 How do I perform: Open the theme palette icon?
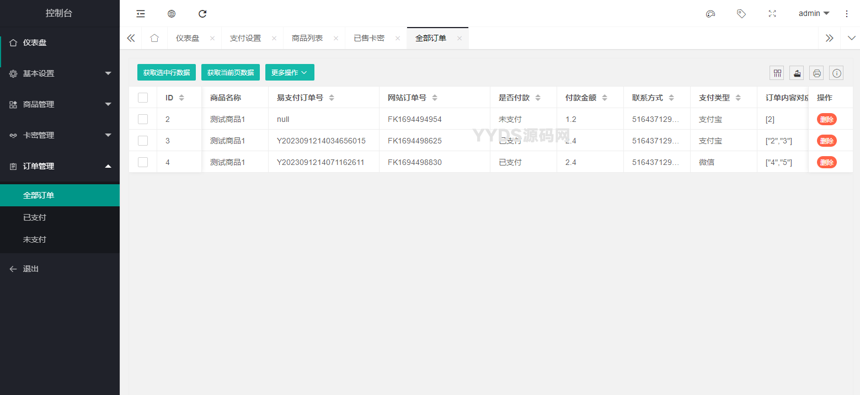click(x=711, y=14)
